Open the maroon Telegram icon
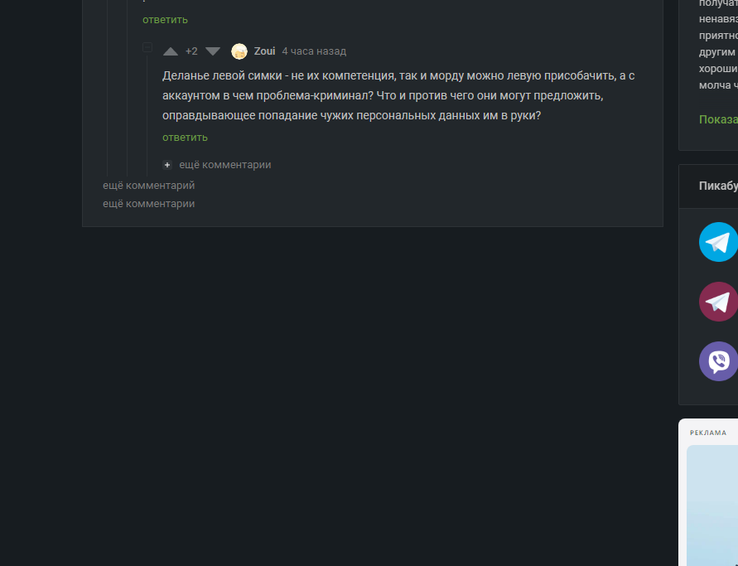This screenshot has width=738, height=566. tap(718, 302)
